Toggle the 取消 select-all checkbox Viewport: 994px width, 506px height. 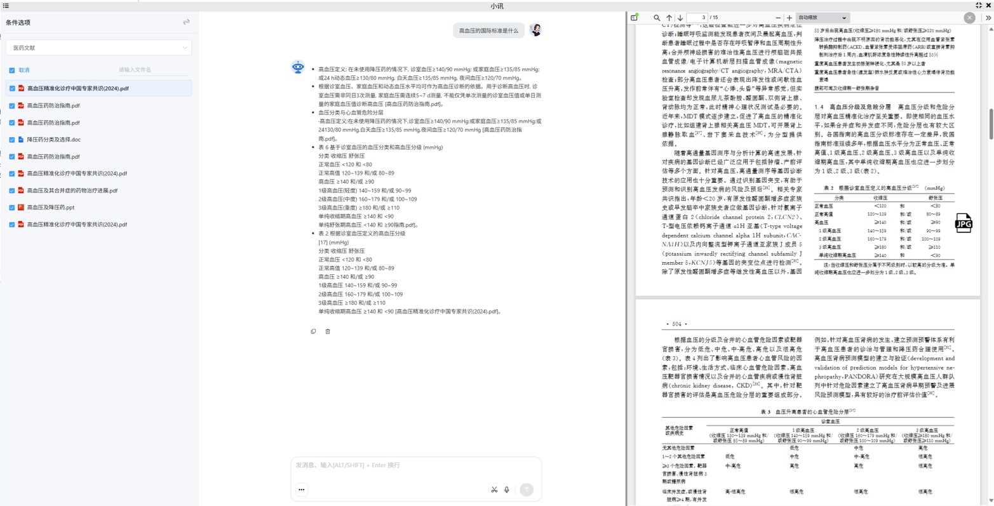(11, 70)
